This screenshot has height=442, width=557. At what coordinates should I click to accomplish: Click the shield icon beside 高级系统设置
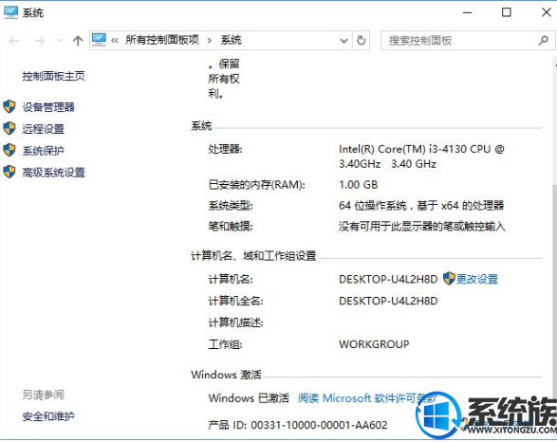point(9,173)
